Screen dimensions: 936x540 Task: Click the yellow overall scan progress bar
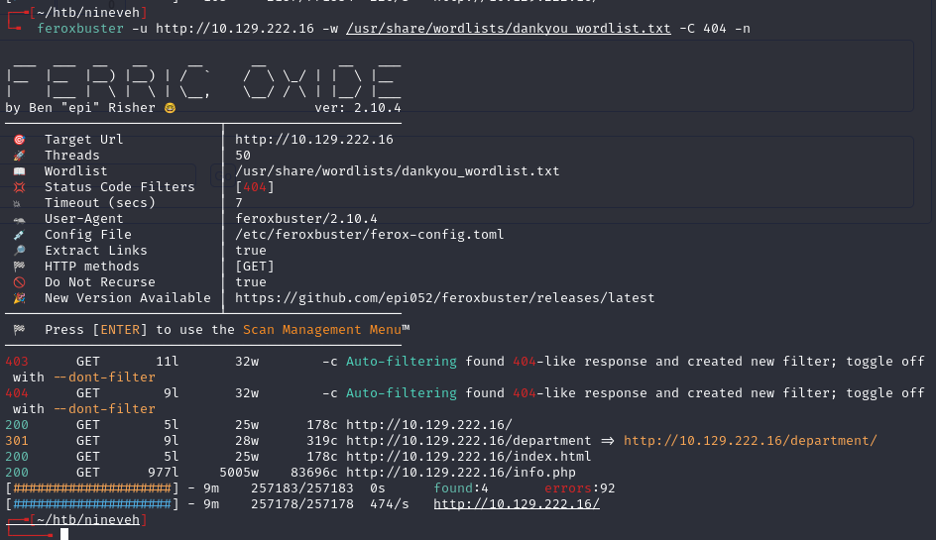[92, 488]
